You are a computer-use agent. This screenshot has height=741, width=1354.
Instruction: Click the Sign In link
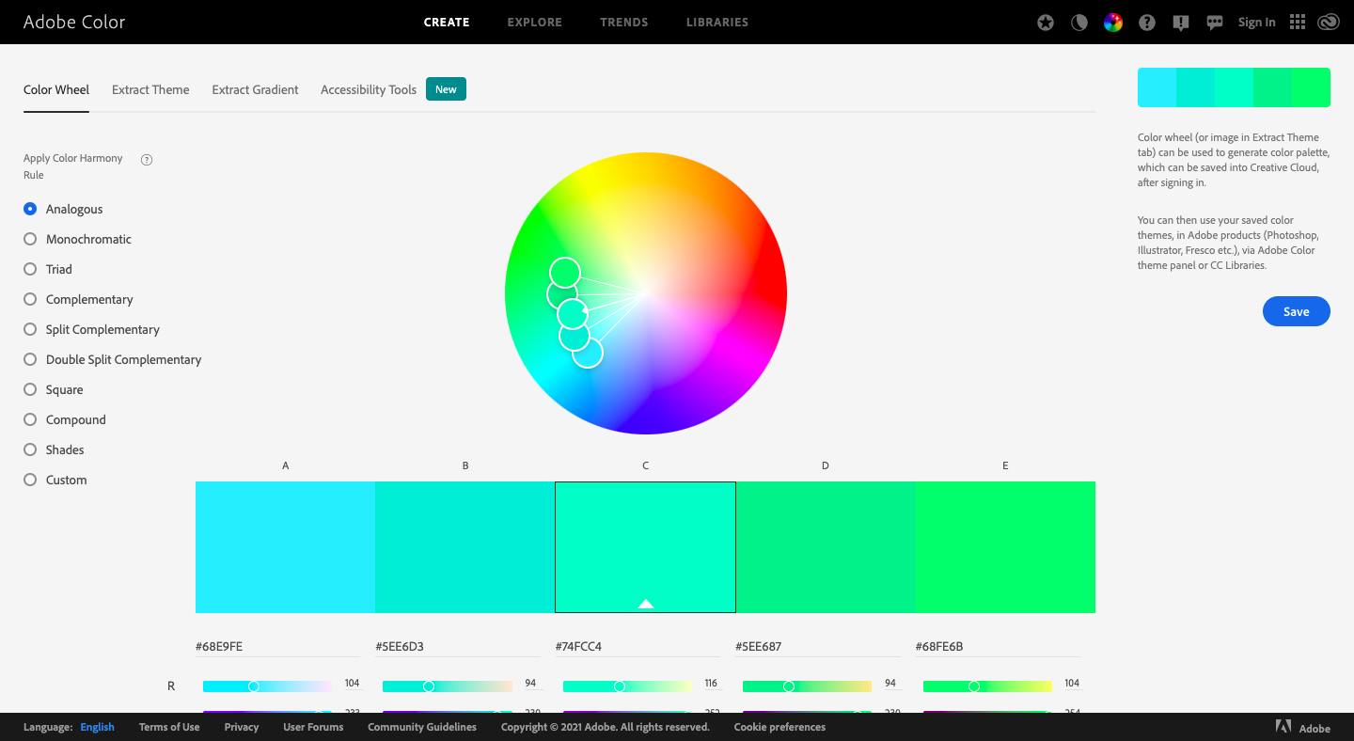[x=1256, y=23]
